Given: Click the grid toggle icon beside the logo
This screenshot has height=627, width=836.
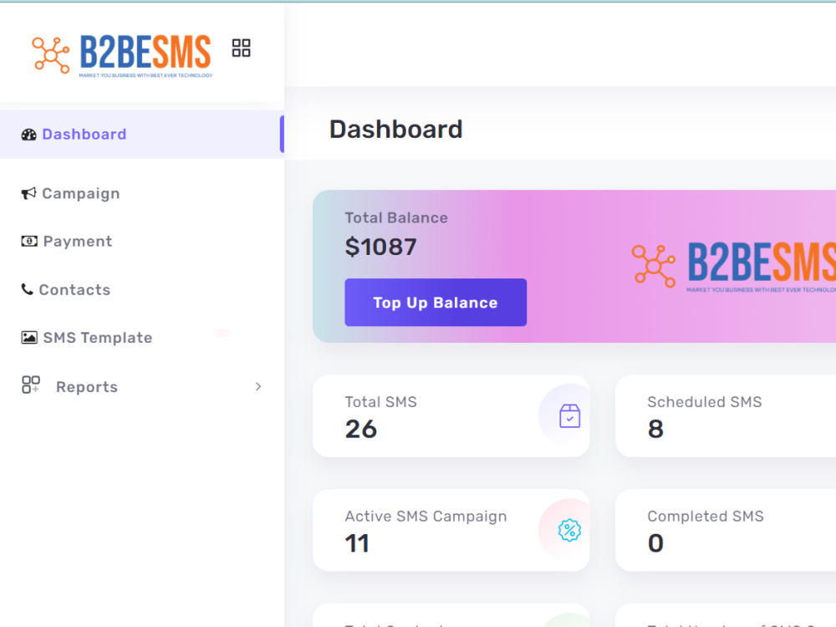Looking at the screenshot, I should [x=241, y=48].
